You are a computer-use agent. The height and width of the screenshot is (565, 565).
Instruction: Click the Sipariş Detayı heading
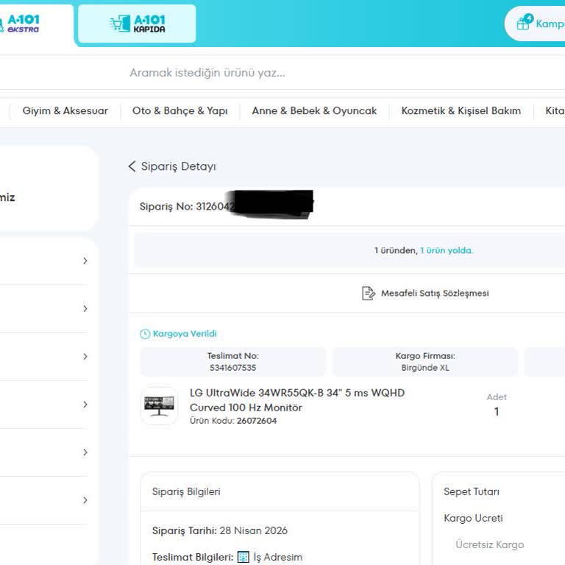(x=178, y=166)
